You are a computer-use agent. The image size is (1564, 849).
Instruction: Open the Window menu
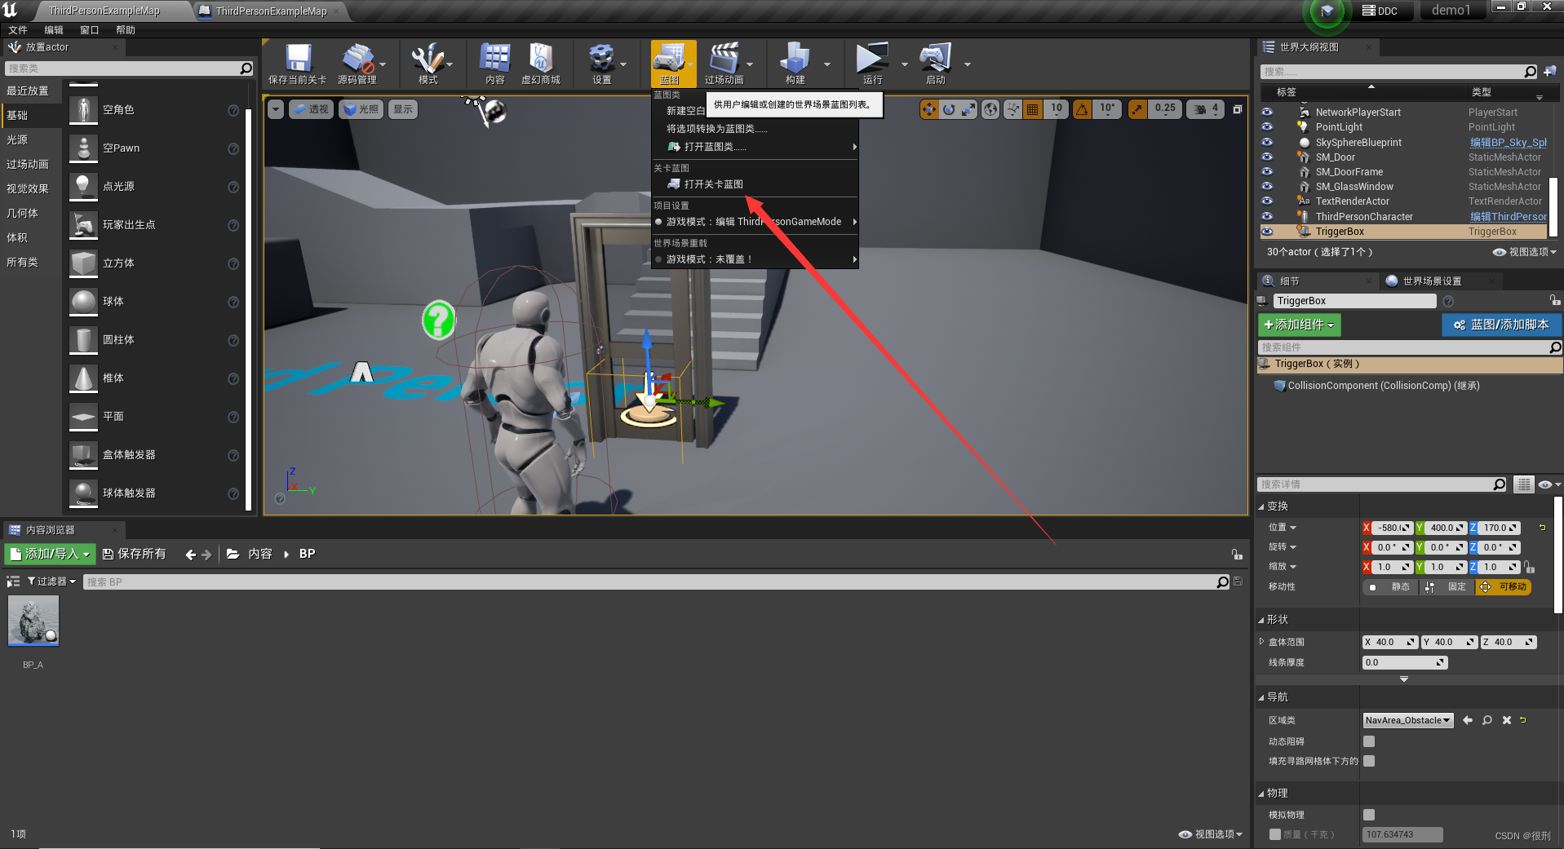coord(90,30)
